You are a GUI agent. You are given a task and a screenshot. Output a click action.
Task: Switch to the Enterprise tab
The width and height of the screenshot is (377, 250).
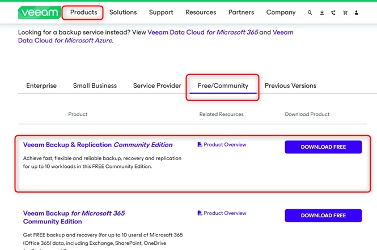41,86
